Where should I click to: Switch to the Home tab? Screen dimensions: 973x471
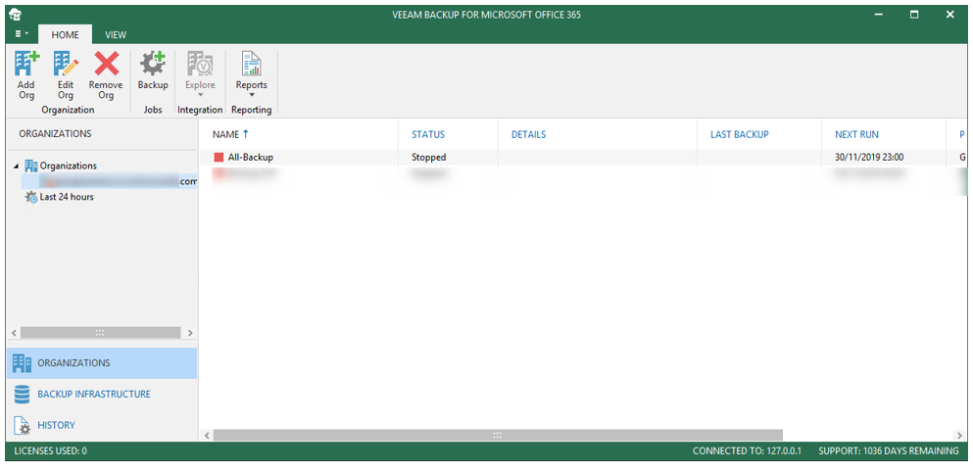click(65, 35)
